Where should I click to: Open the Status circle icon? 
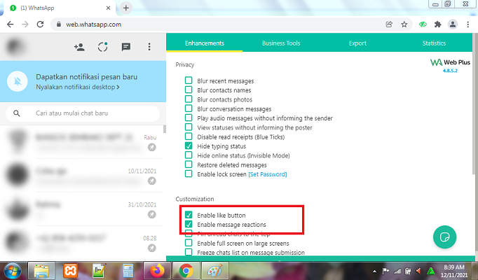pyautogui.click(x=103, y=47)
